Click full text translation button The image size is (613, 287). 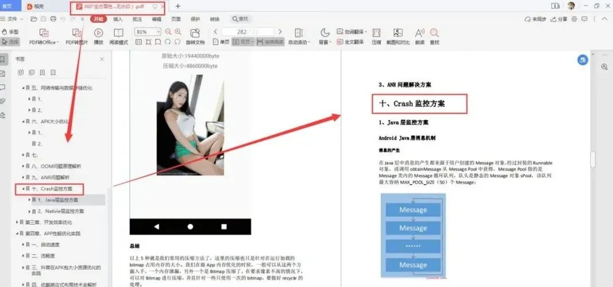(x=350, y=42)
